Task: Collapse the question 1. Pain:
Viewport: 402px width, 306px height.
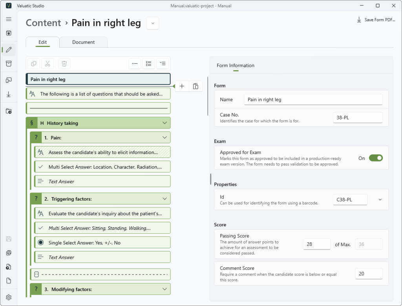Action: (164, 138)
